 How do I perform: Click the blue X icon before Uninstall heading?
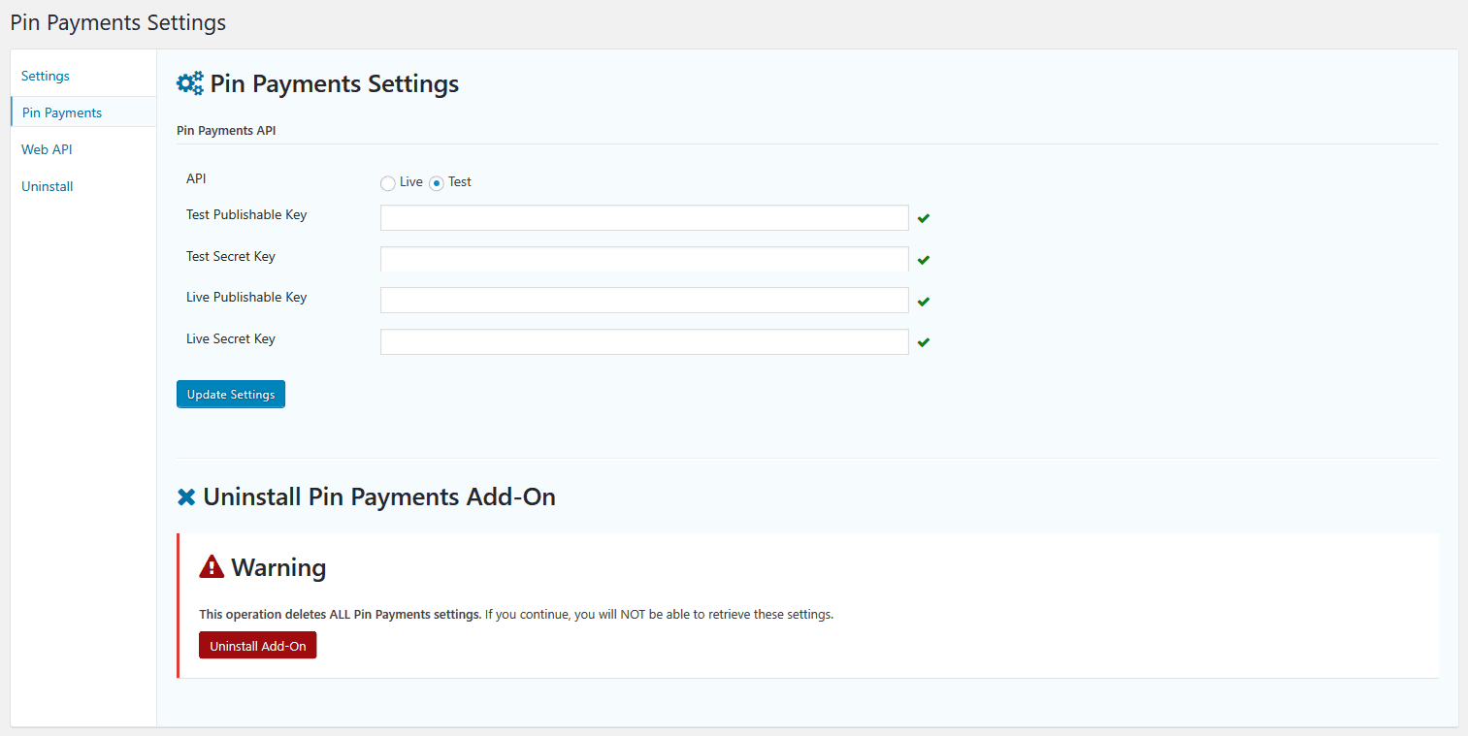pyautogui.click(x=186, y=496)
